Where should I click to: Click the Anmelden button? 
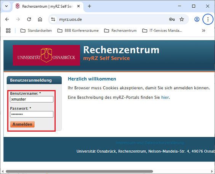[x=22, y=124]
